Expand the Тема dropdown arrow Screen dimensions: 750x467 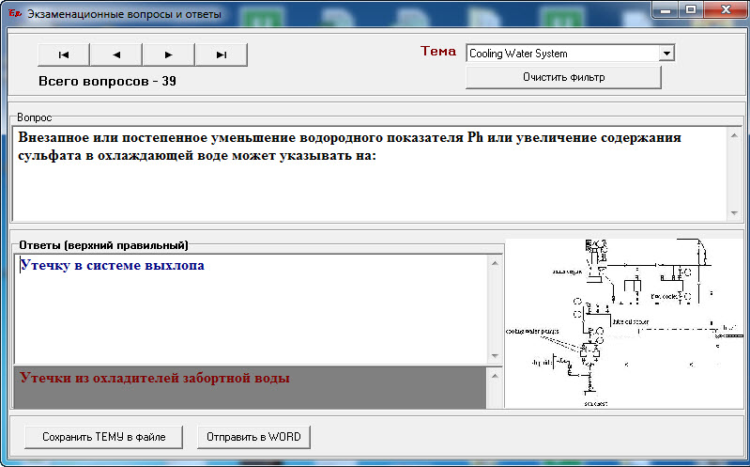click(x=666, y=54)
